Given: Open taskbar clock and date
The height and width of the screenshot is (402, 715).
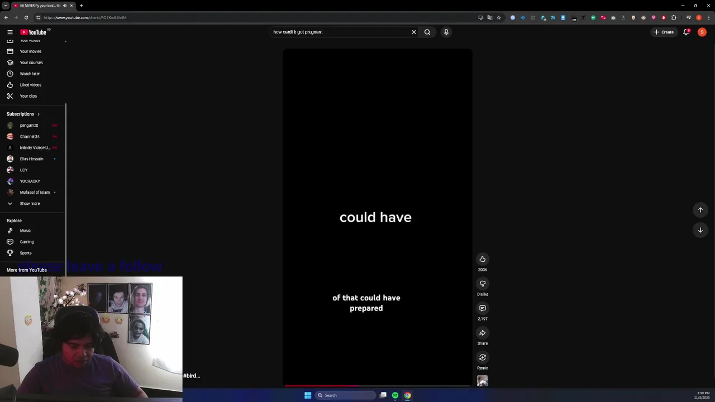Looking at the screenshot, I should click(x=701, y=395).
